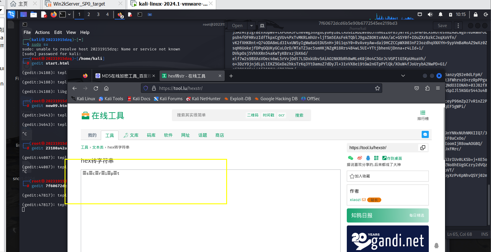The width and height of the screenshot is (491, 252).
Task: Open Exploit-DB bookmark
Action: click(x=238, y=99)
